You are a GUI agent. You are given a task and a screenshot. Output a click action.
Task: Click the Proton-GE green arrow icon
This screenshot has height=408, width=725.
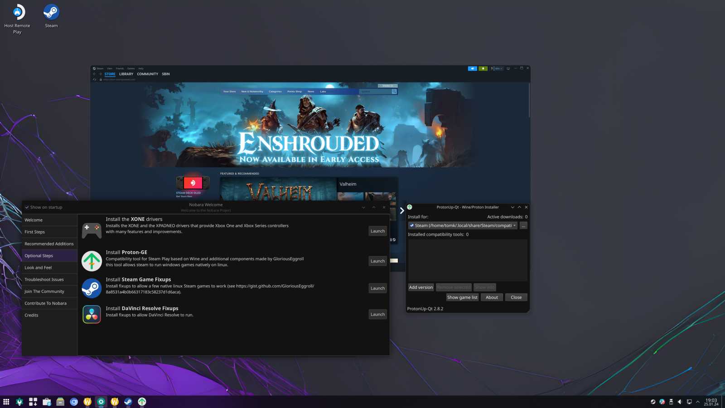(92, 261)
